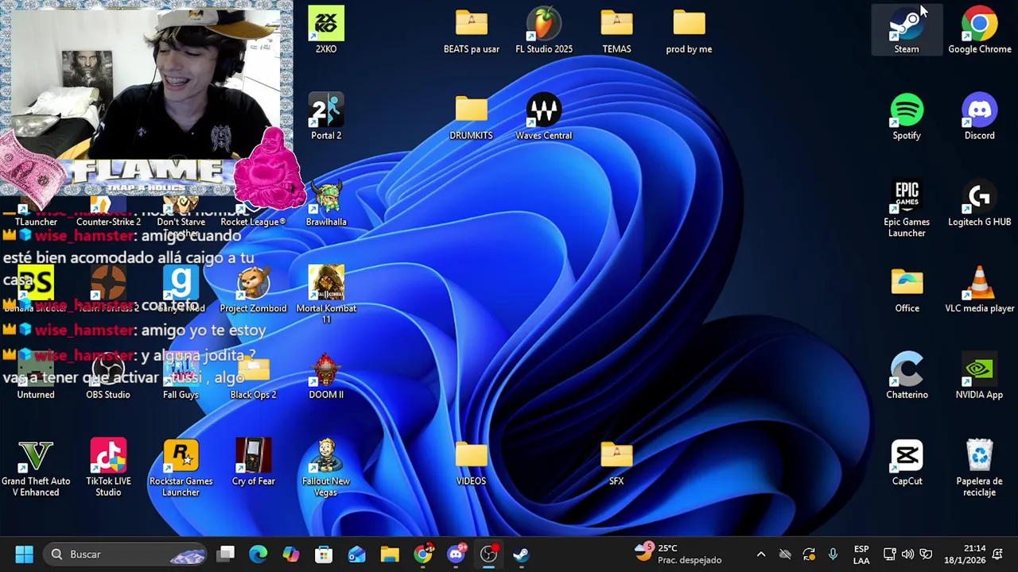The height and width of the screenshot is (572, 1018).
Task: Select the SFX folder
Action: click(616, 462)
